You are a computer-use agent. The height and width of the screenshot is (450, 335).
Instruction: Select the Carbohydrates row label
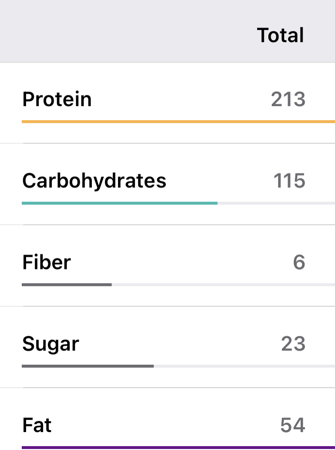coord(94,181)
